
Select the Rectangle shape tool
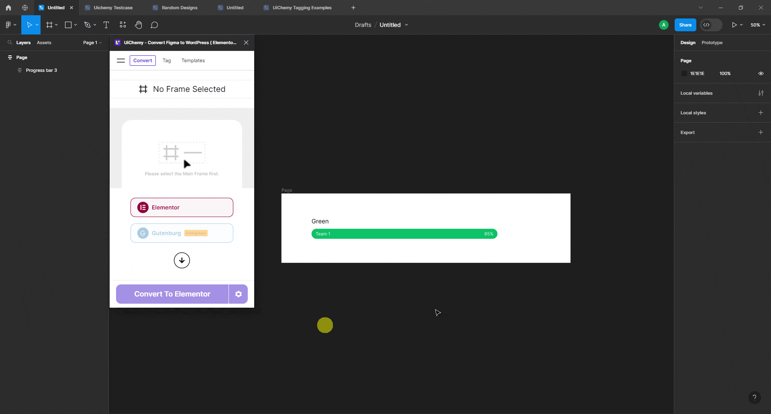pos(68,24)
